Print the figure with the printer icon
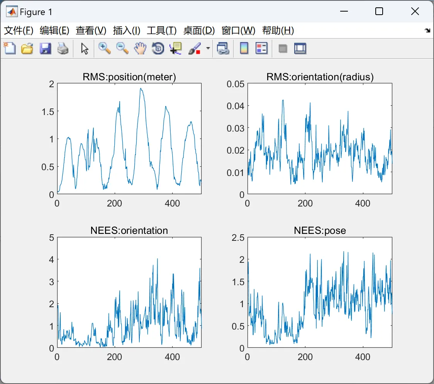The width and height of the screenshot is (434, 384). point(63,48)
